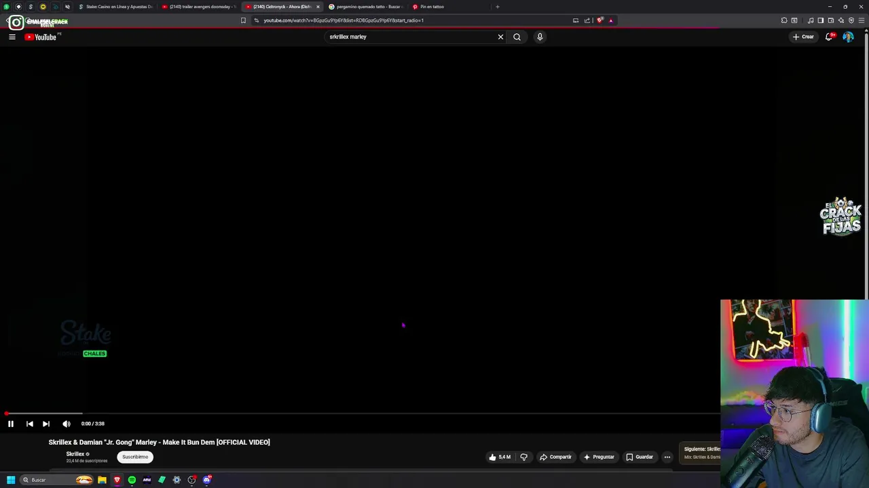869x488 pixels.
Task: Dislike the video
Action: pos(523,457)
